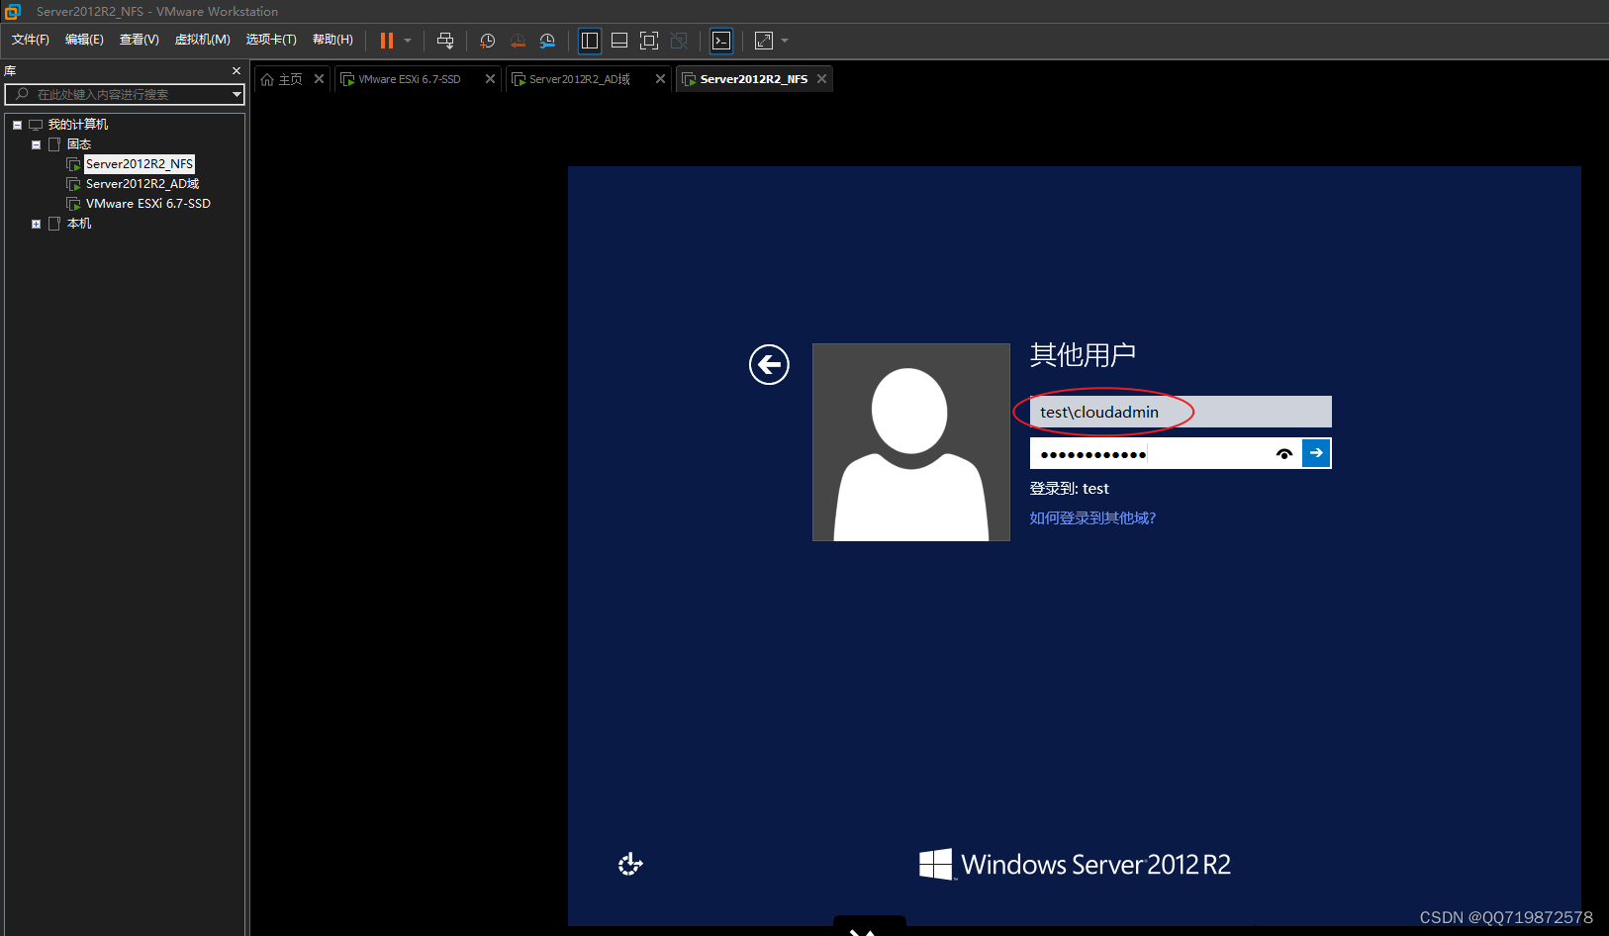
Task: Select Server2012R2_AD域 in the library tree
Action: [142, 184]
